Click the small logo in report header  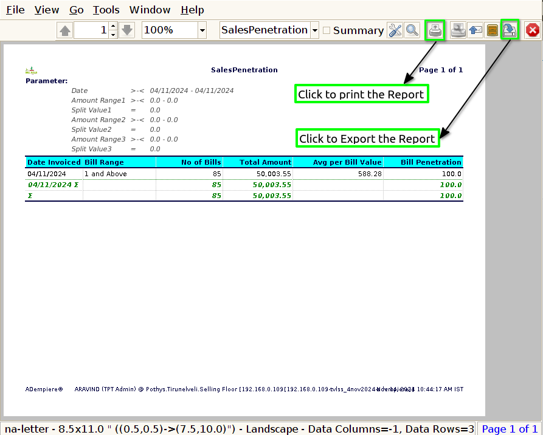pos(31,70)
